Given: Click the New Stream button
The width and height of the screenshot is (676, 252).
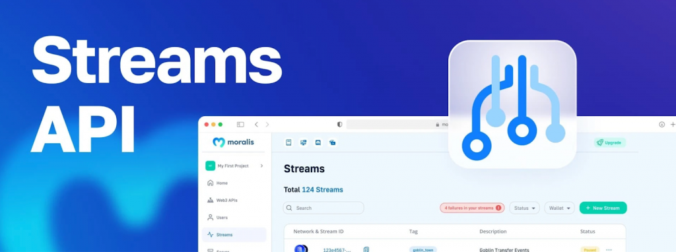Looking at the screenshot, I should pyautogui.click(x=603, y=208).
